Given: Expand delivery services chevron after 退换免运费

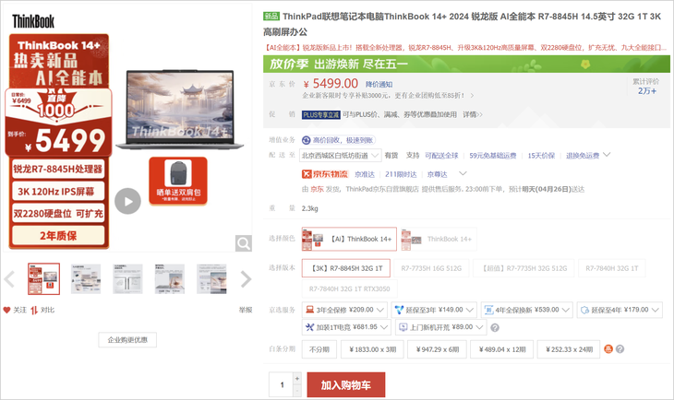Looking at the screenshot, I should pos(607,155).
